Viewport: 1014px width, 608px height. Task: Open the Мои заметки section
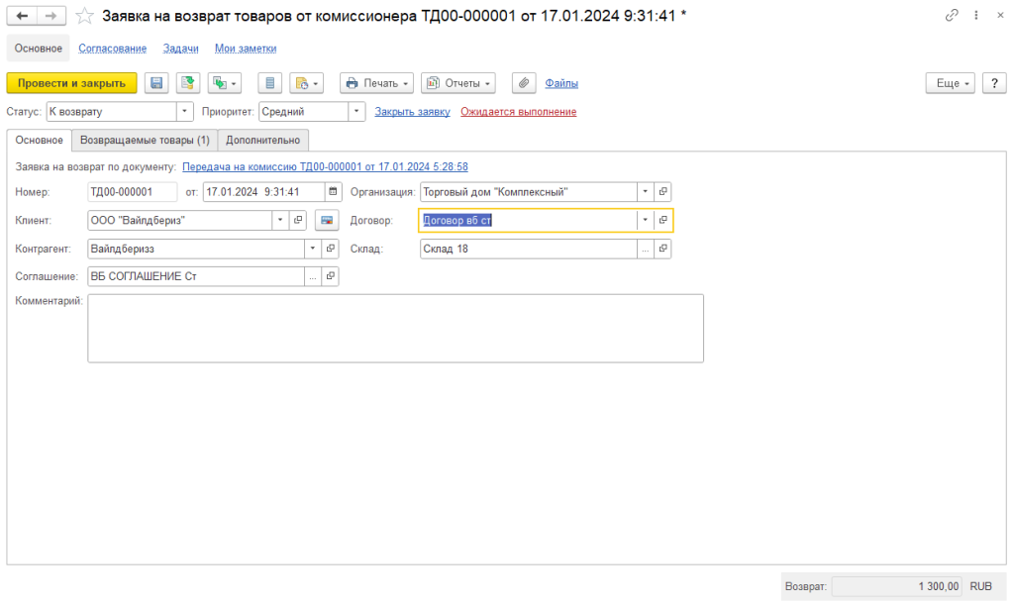tap(246, 49)
